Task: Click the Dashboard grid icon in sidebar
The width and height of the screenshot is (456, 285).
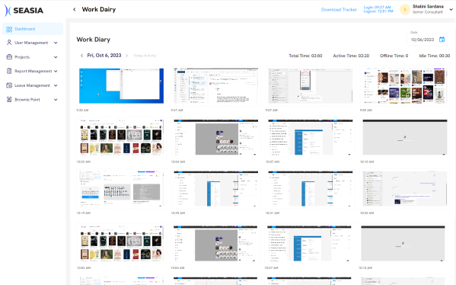Action: pyautogui.click(x=9, y=29)
